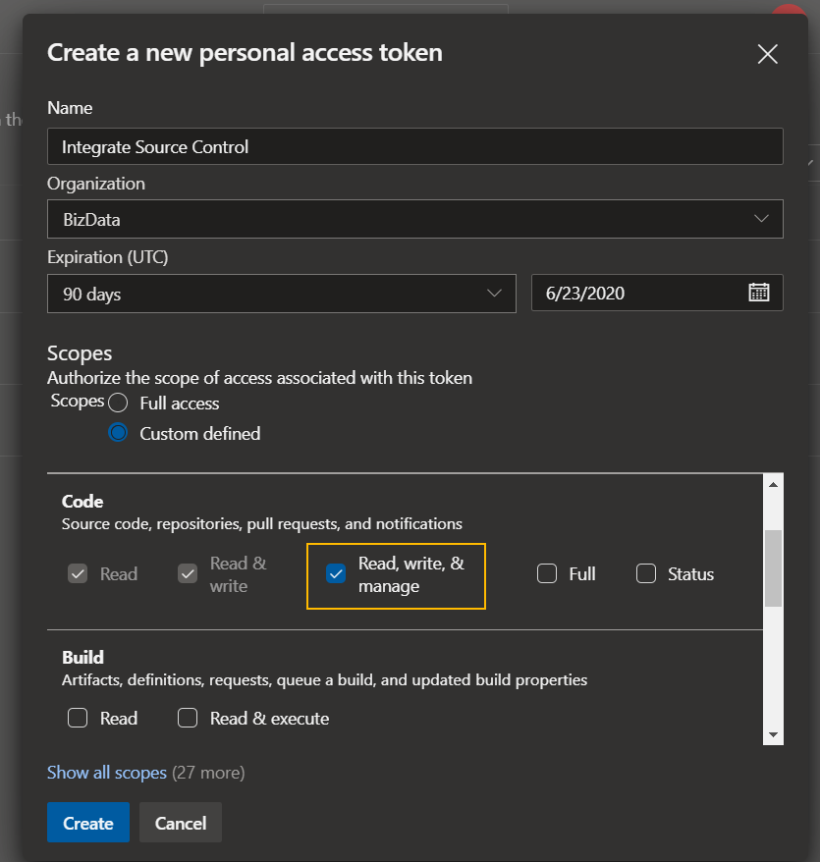Check the Build Read checkbox
Screen dimensions: 820x862
point(78,718)
